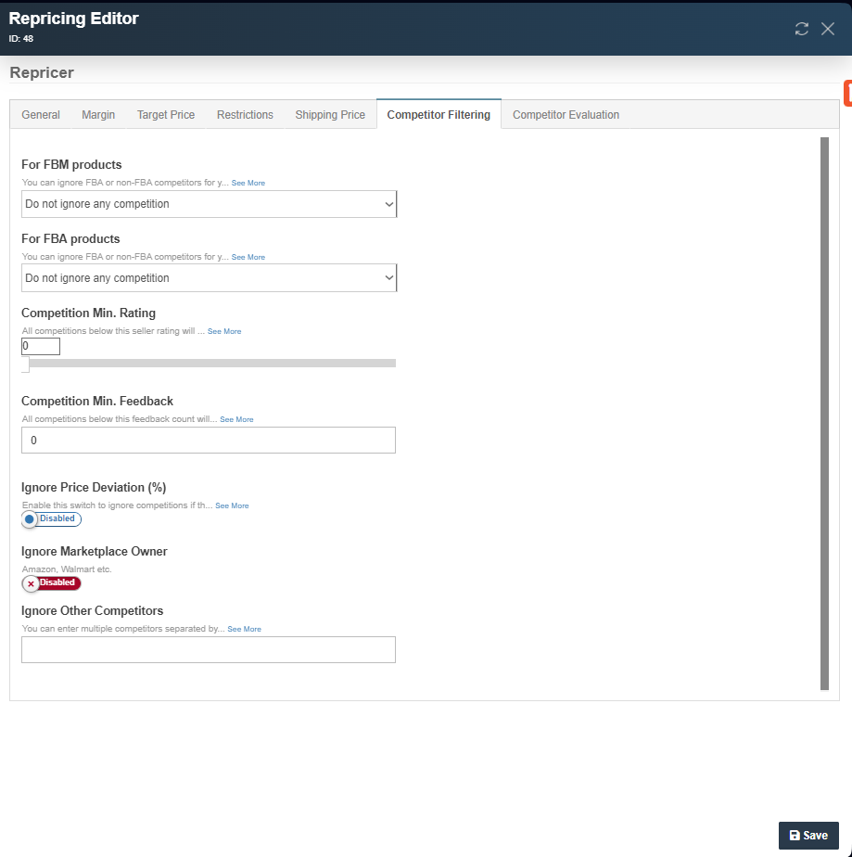Image resolution: width=852 pixels, height=857 pixels.
Task: Expand the For FBA products dropdown
Action: click(210, 278)
